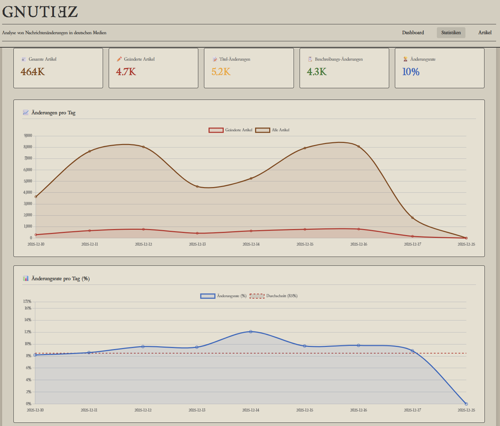
Task: Toggle the Alle Artikel legend entry
Action: (272, 130)
